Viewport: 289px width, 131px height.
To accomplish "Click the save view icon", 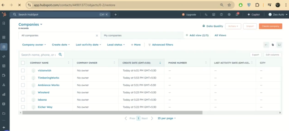I will click(x=279, y=45).
